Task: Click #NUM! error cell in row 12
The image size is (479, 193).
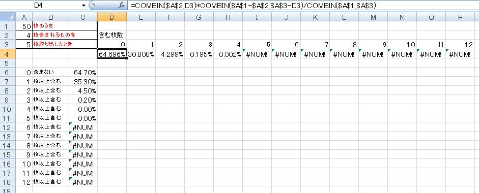Action: (x=83, y=127)
